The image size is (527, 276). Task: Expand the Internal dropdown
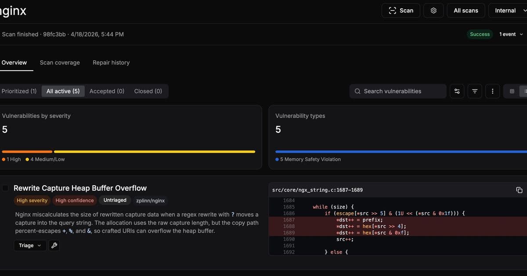click(508, 11)
